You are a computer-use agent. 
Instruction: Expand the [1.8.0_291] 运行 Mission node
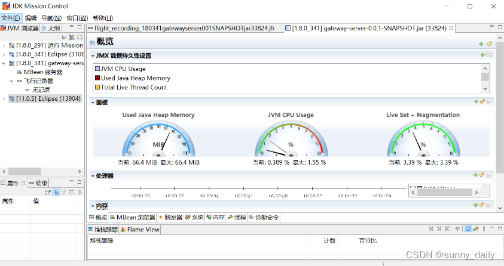4,45
